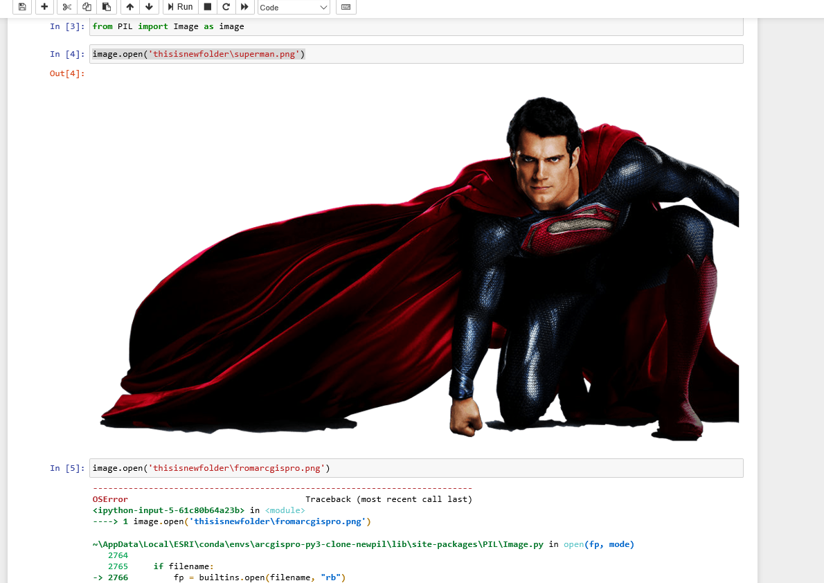Open the cell type dropdown showing Code
824x583 pixels.
tap(294, 8)
